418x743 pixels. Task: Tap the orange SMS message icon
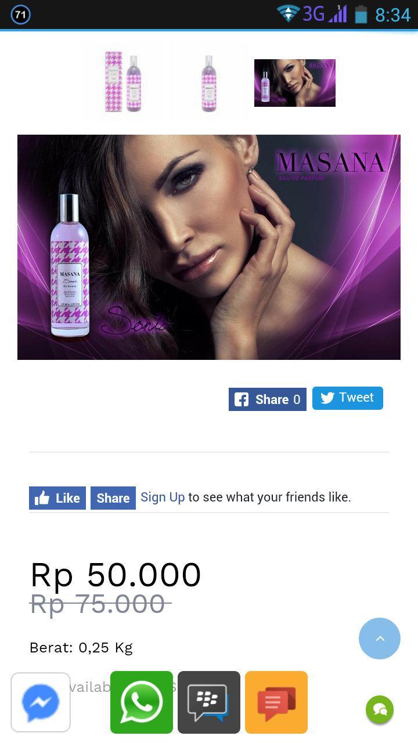click(276, 702)
